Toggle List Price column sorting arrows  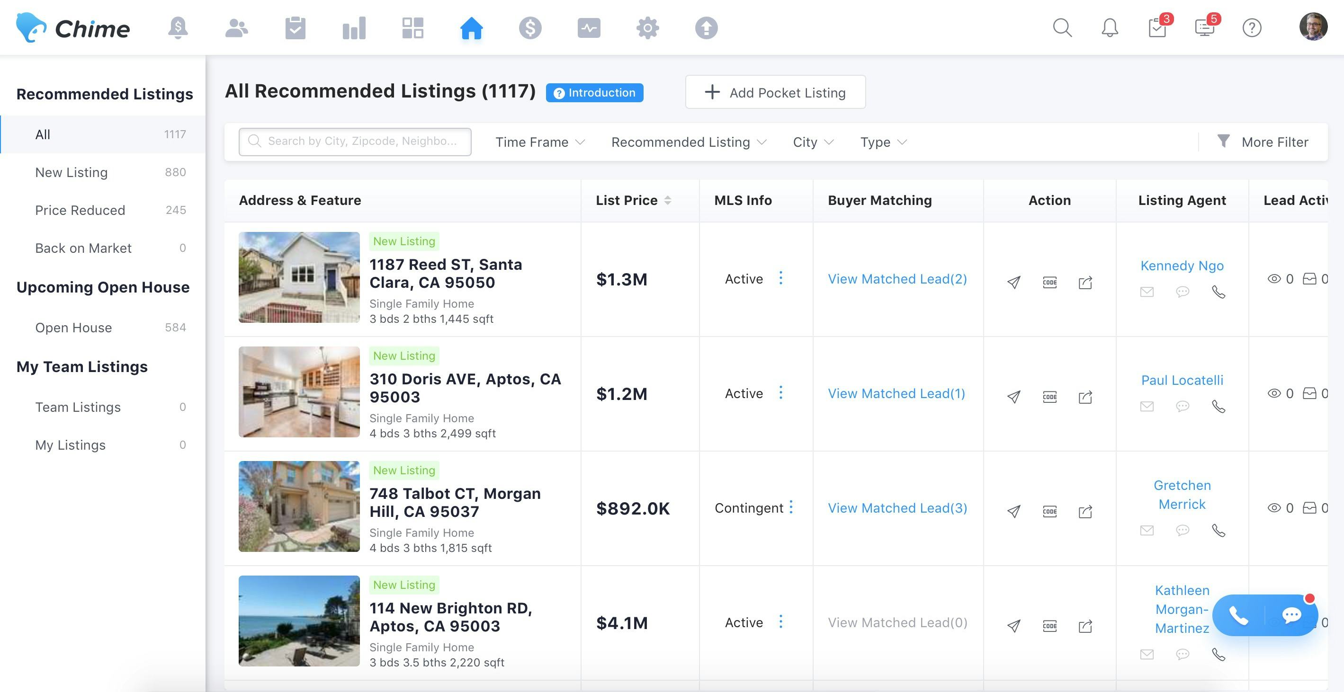point(668,200)
